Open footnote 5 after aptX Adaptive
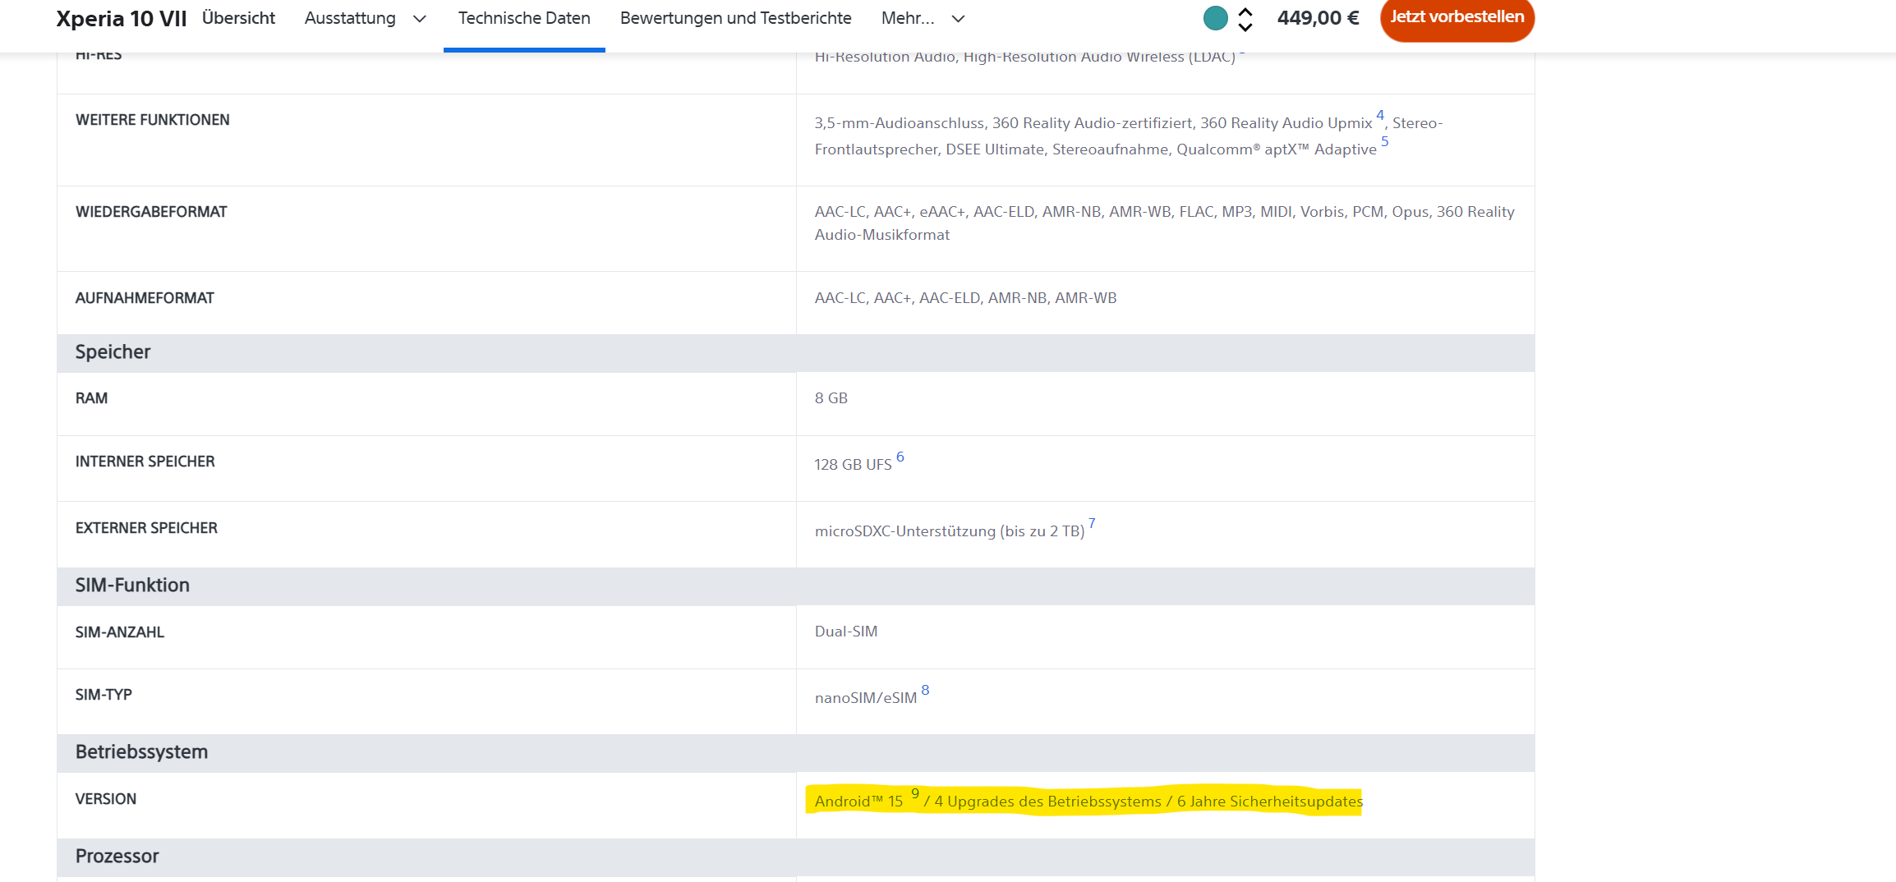1896x882 pixels. click(x=1384, y=141)
